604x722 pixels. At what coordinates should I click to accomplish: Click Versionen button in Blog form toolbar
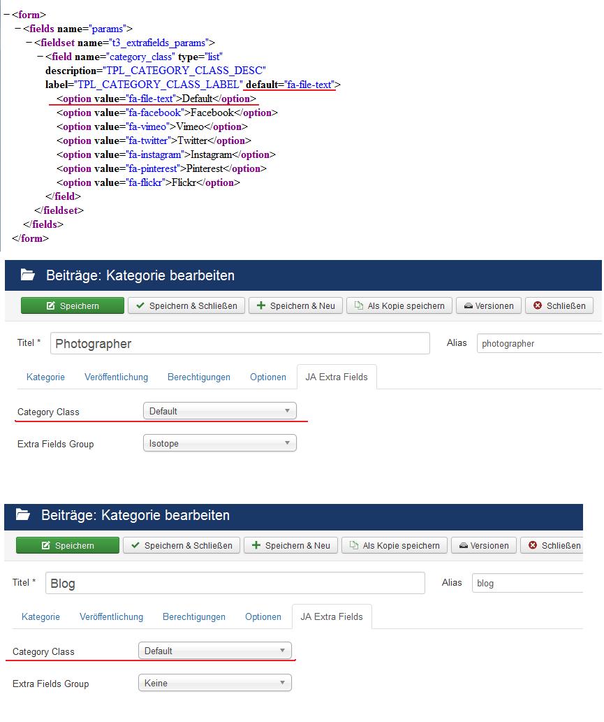coord(484,545)
